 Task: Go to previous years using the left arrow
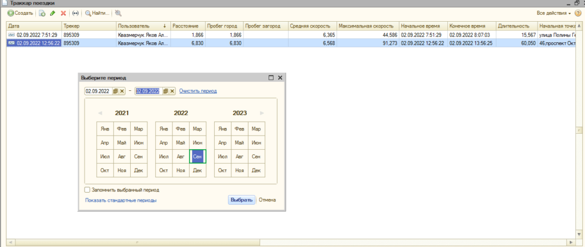[99, 113]
